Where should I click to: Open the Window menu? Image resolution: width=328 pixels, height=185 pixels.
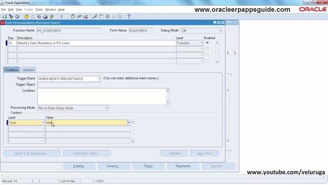point(50,10)
